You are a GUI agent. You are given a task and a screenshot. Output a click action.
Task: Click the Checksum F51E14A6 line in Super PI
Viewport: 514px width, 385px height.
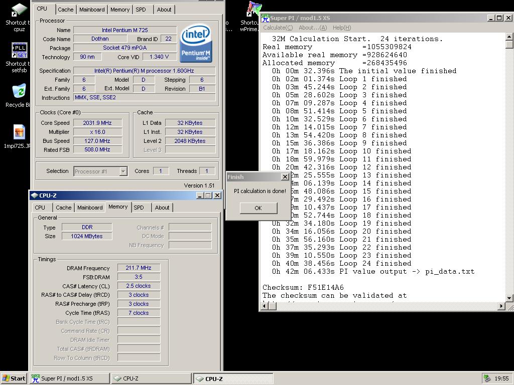pos(303,287)
